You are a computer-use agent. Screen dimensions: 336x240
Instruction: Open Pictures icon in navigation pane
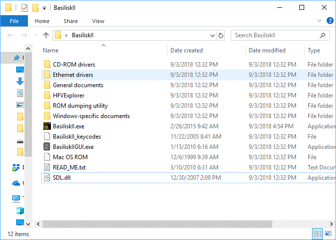pyautogui.click(x=20, y=105)
